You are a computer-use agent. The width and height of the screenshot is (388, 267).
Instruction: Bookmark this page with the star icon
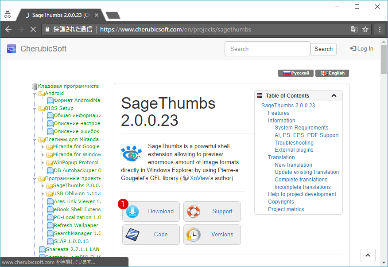pos(365,29)
